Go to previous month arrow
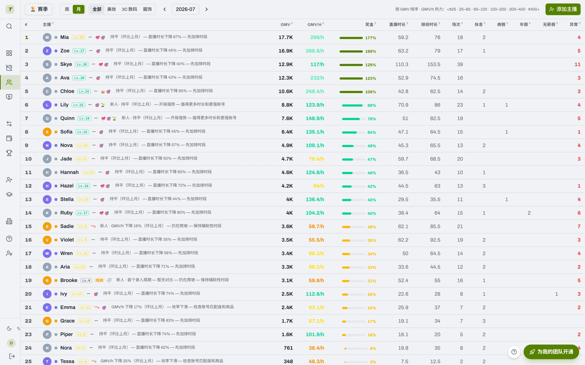 pos(165,9)
